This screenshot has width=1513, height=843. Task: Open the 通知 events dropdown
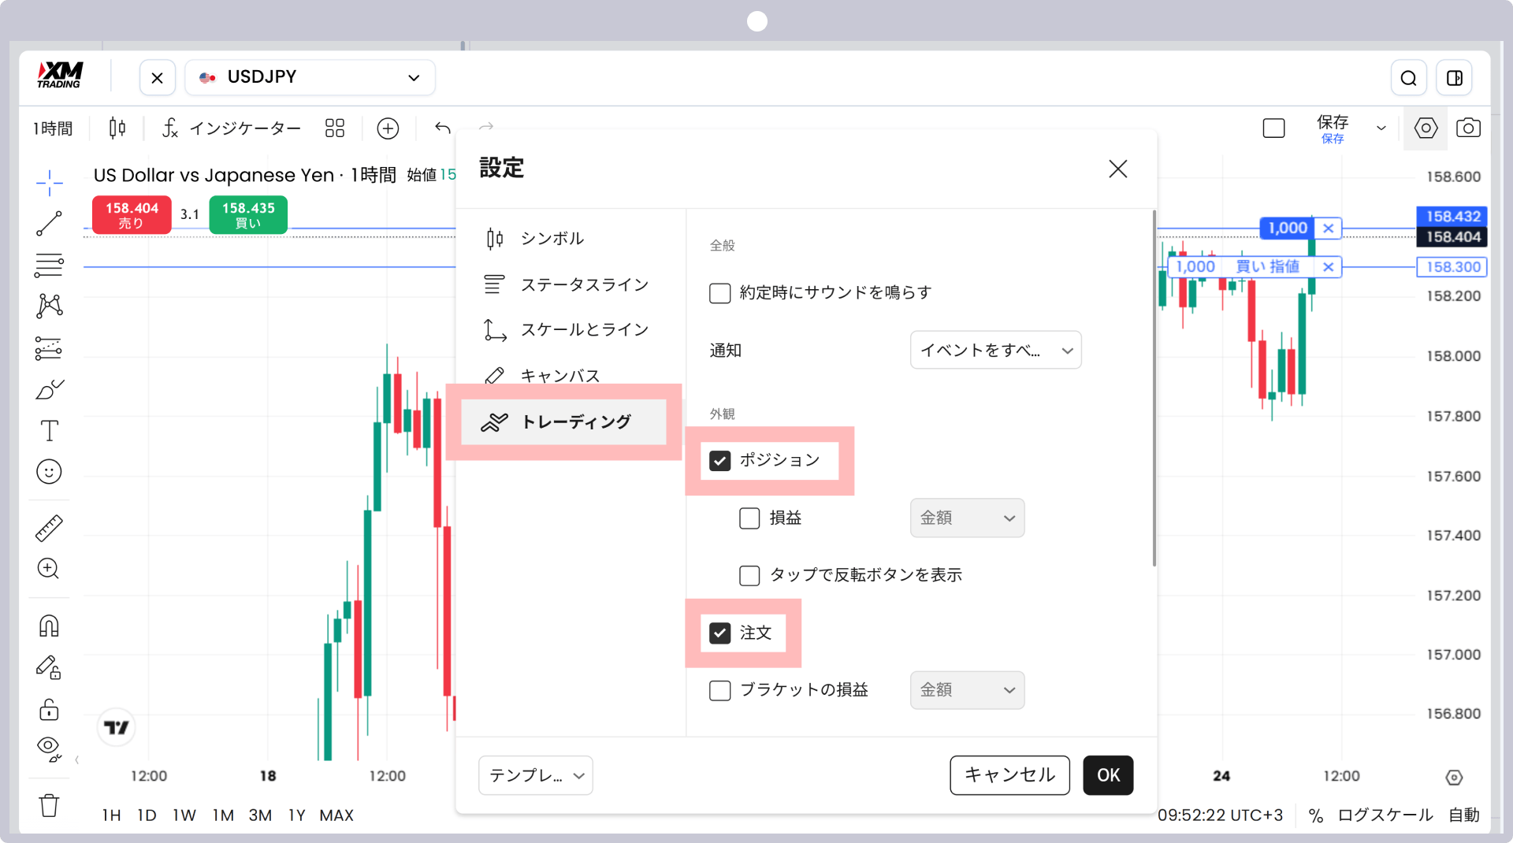pyautogui.click(x=996, y=351)
